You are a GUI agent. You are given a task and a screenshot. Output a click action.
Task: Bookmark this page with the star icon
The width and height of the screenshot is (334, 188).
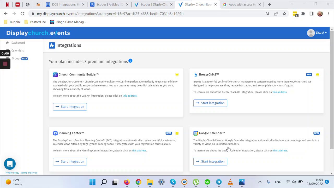point(284,14)
